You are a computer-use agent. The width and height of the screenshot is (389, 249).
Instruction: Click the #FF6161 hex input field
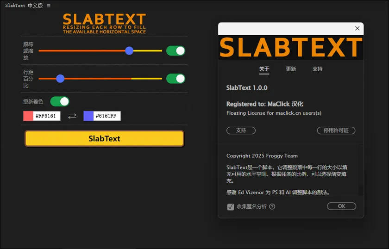(47, 116)
